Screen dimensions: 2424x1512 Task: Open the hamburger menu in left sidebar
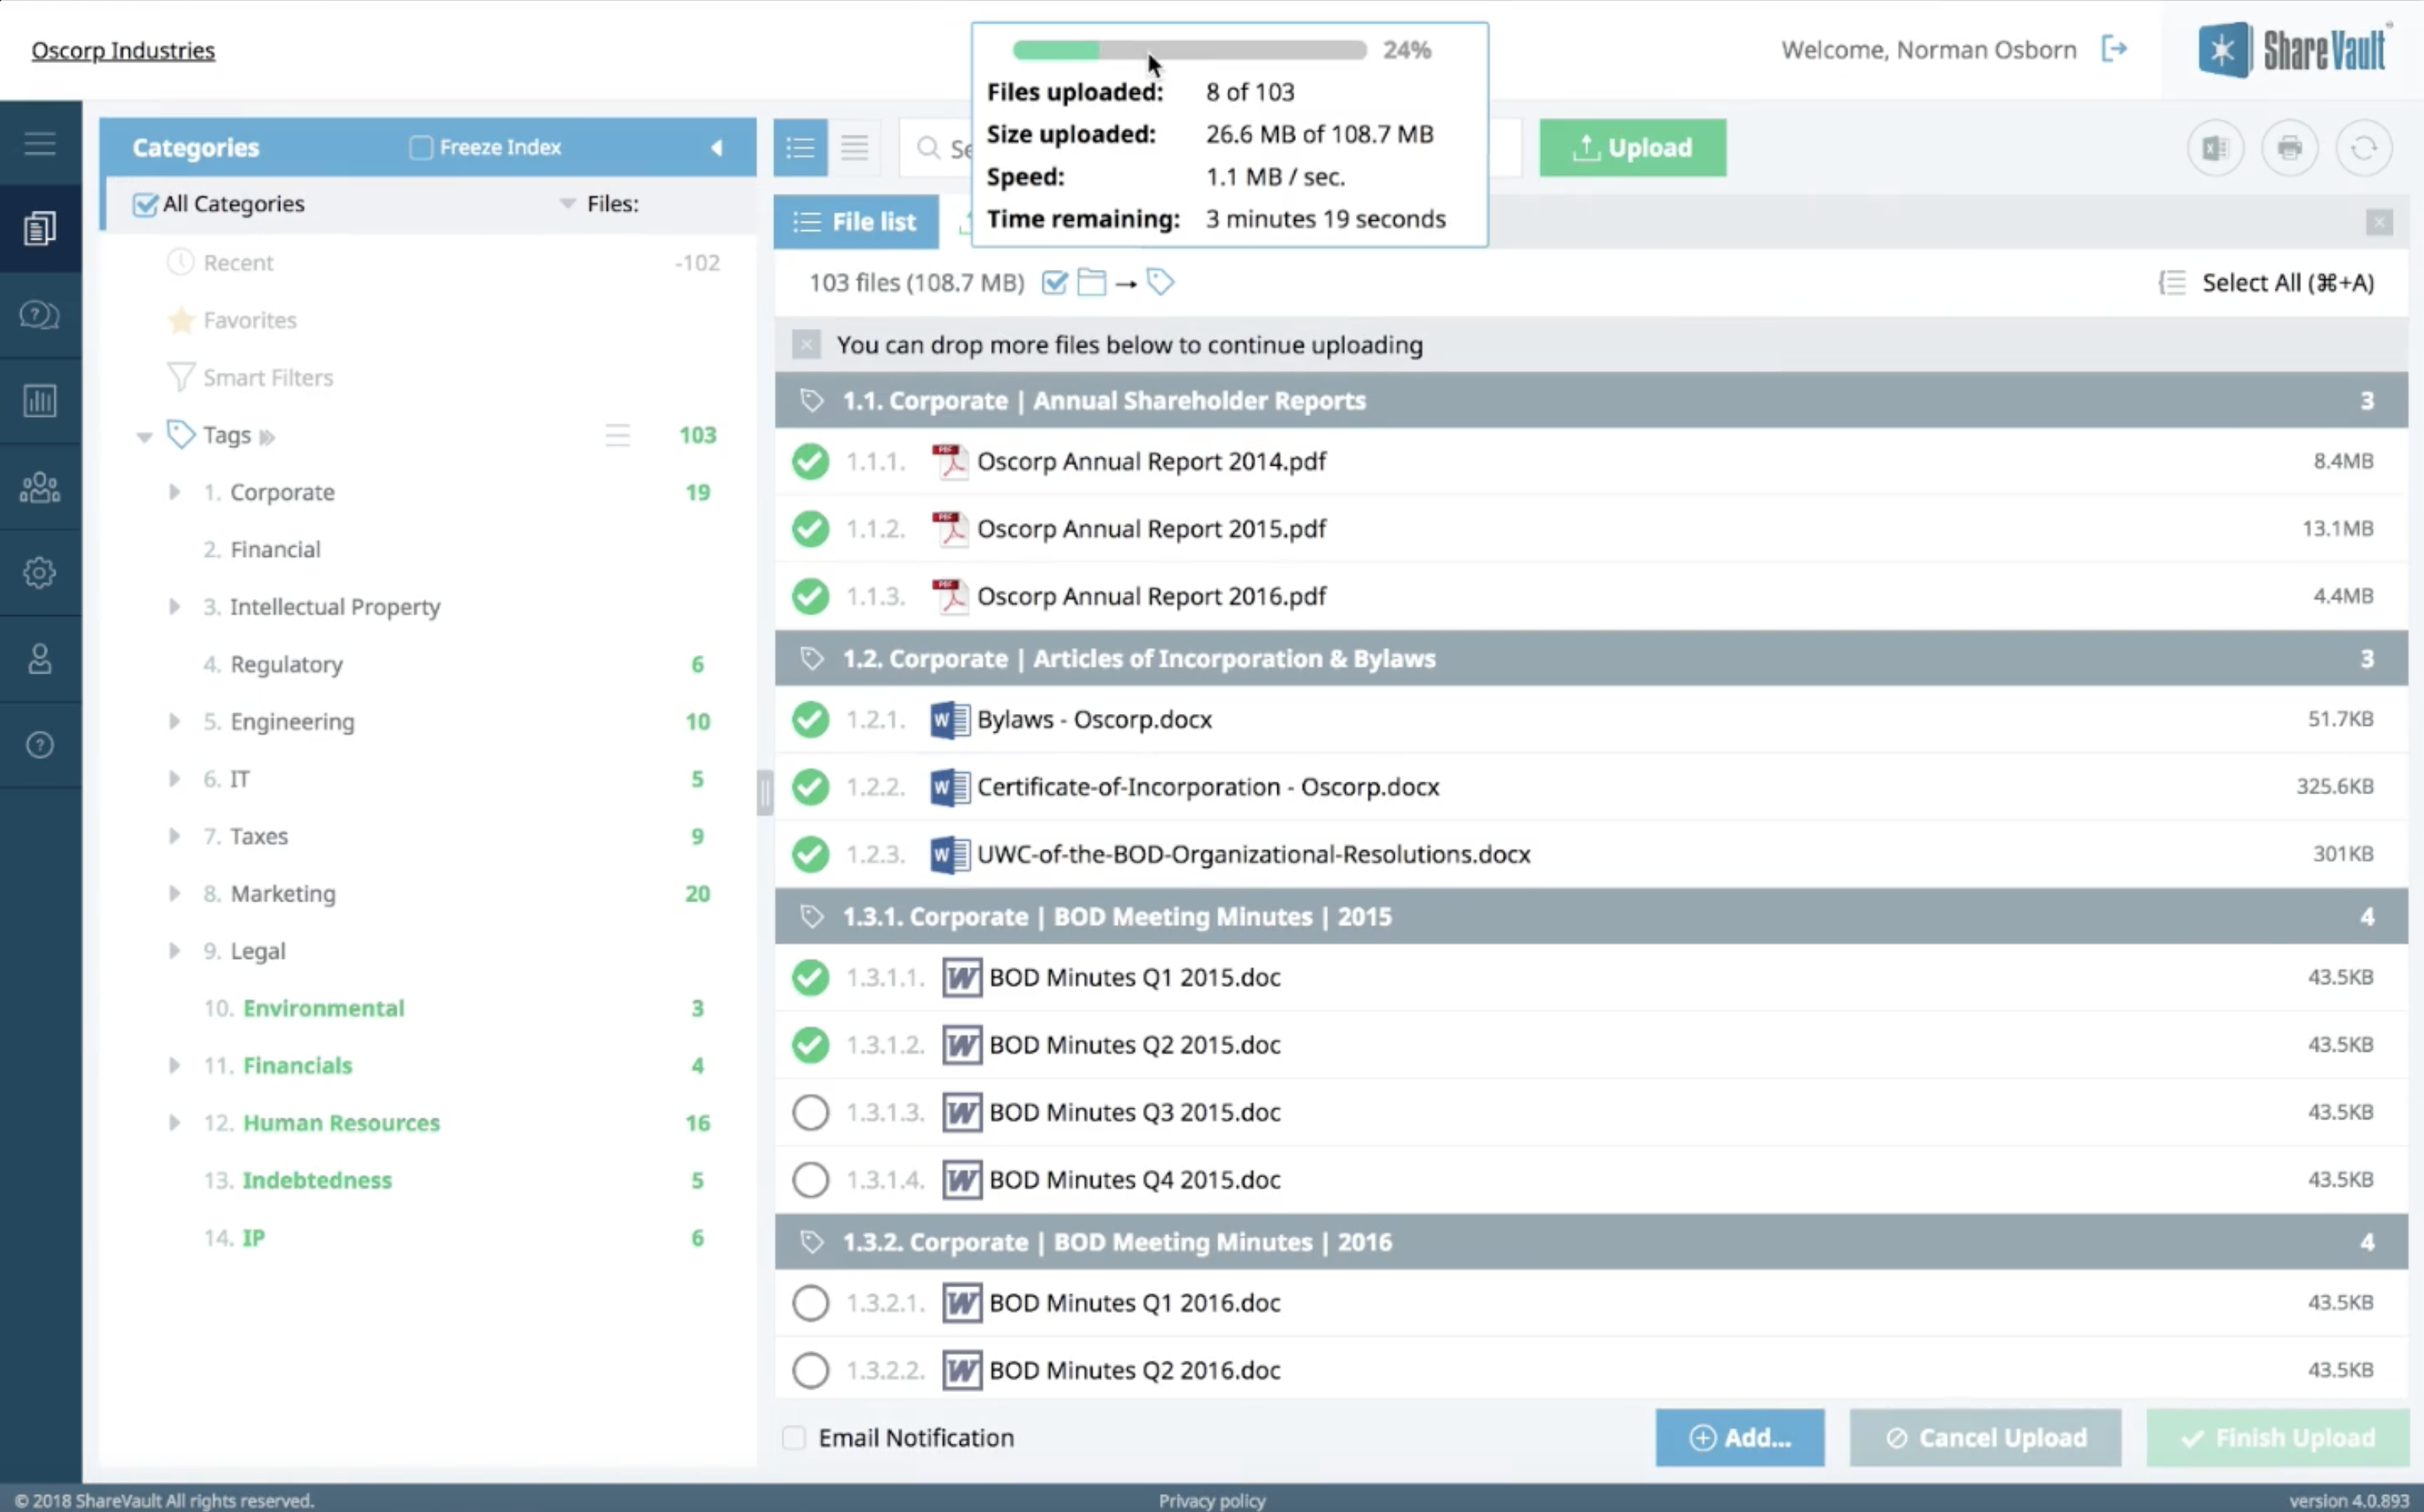[40, 144]
